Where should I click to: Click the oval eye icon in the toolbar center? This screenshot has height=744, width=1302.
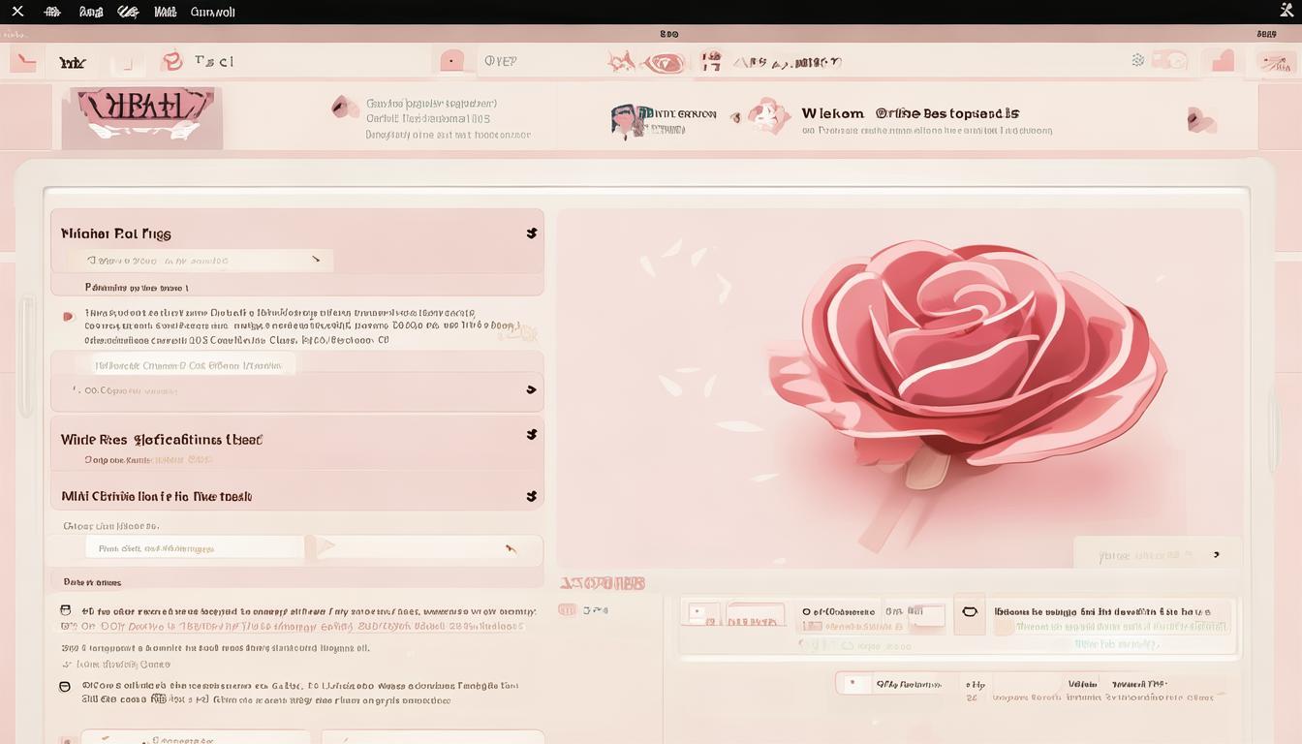click(665, 63)
